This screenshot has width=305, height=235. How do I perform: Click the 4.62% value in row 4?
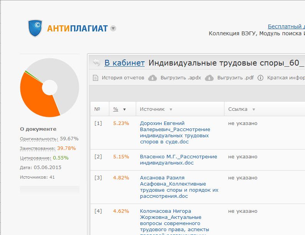[121, 211]
